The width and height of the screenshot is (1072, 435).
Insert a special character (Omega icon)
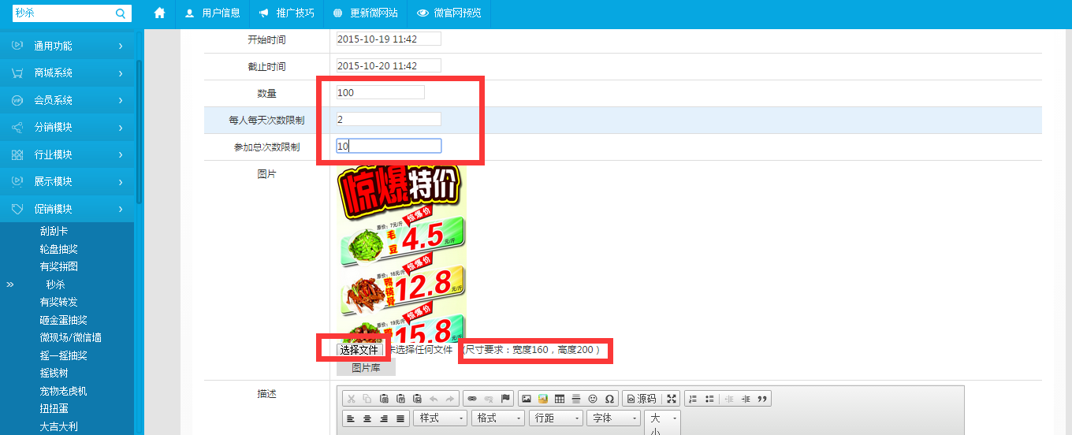coord(609,399)
